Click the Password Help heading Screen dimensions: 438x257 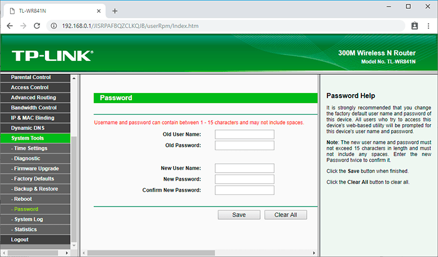click(x=351, y=96)
